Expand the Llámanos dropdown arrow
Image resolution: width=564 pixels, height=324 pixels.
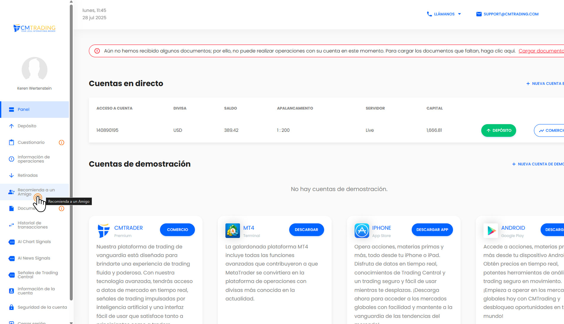click(x=459, y=14)
